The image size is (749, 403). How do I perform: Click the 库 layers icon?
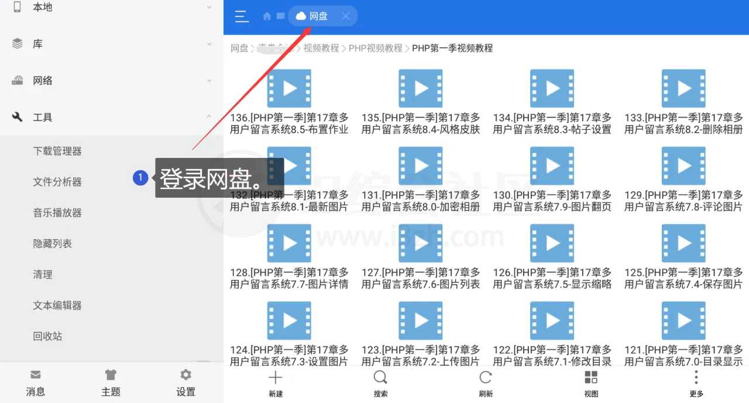coord(17,44)
